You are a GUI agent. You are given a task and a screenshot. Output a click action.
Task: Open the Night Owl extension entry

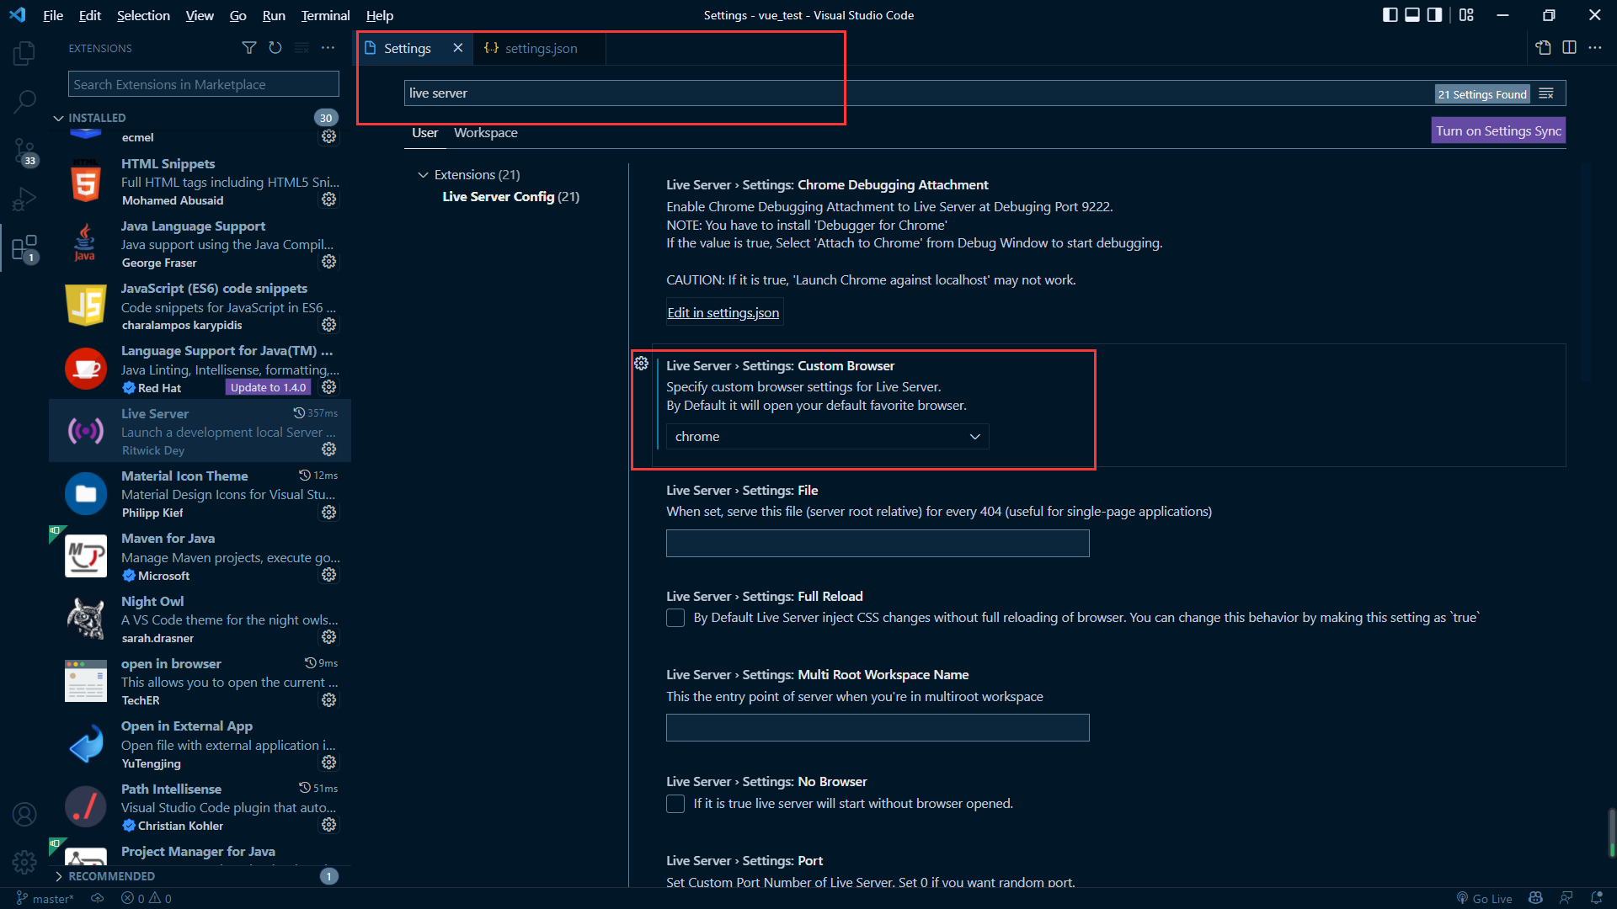coord(200,619)
